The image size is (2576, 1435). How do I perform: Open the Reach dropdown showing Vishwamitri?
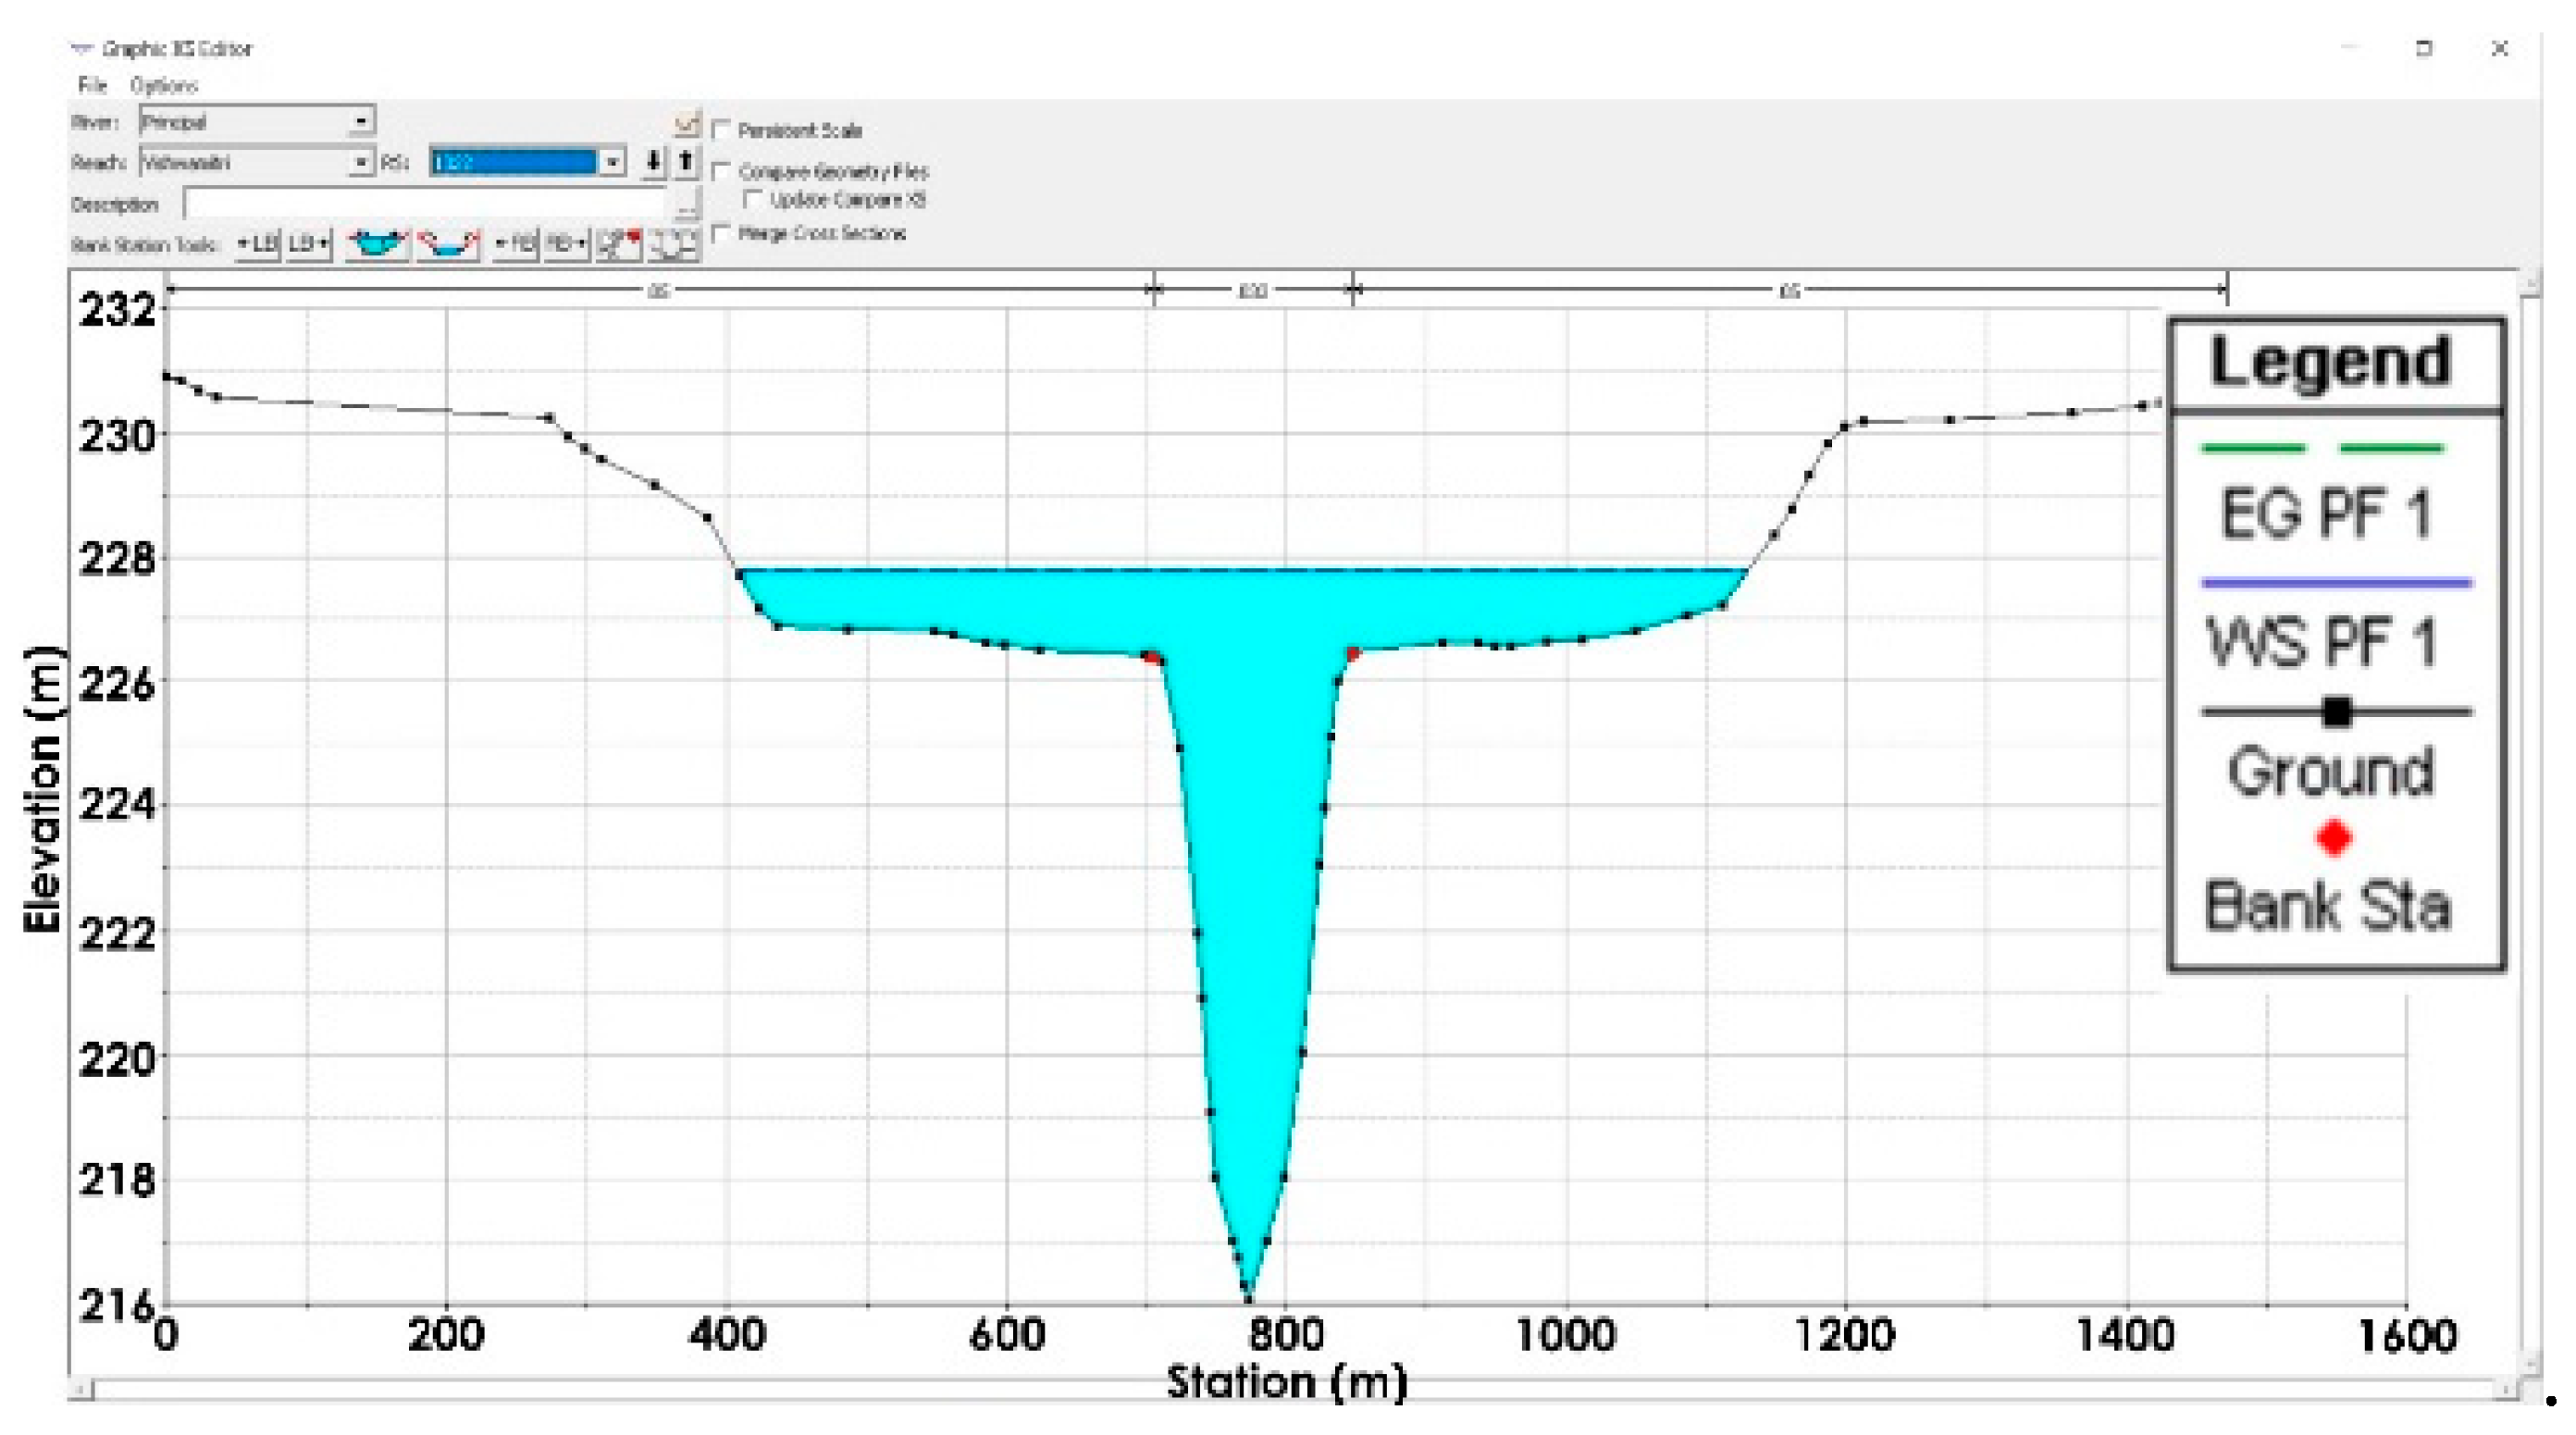pyautogui.click(x=360, y=162)
